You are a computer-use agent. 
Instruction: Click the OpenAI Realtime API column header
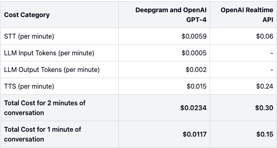(247, 15)
